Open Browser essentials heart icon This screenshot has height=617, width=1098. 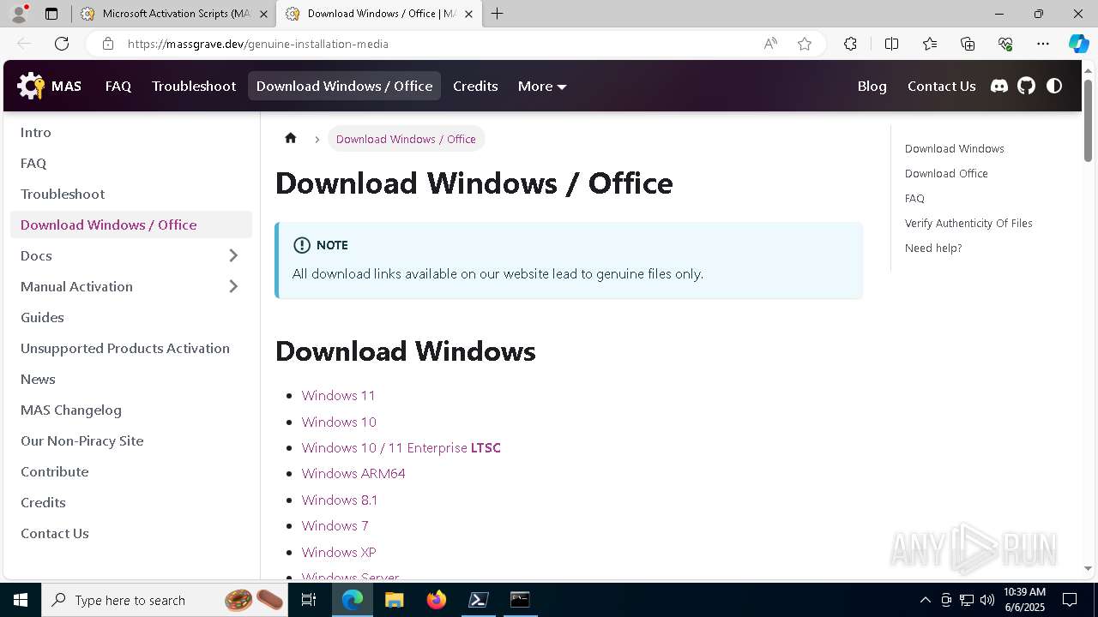[1005, 44]
